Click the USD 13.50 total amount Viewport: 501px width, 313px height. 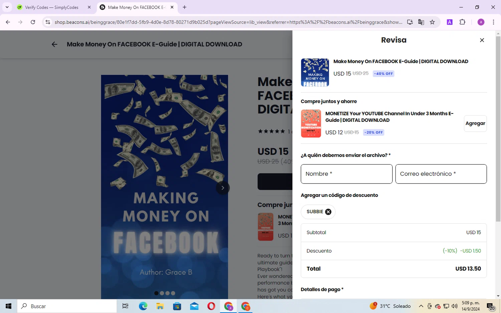[x=468, y=269]
